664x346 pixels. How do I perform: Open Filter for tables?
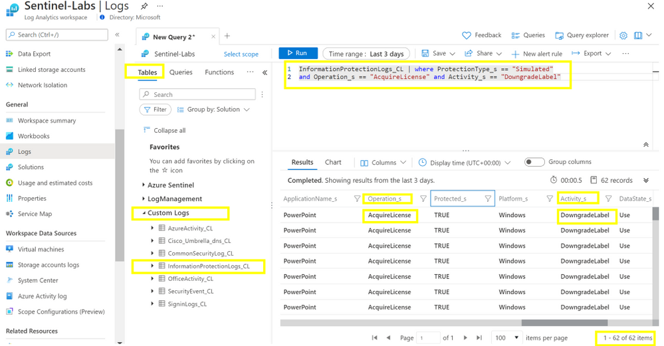click(x=155, y=110)
